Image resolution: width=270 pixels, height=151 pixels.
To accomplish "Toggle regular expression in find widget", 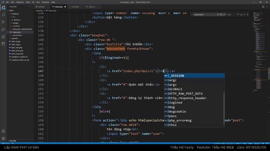I will [x=224, y=15].
